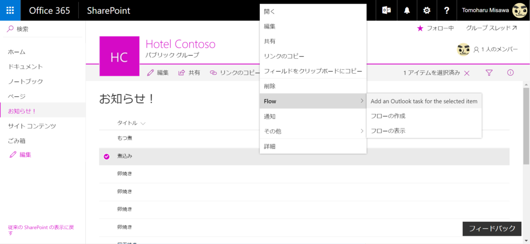
Task: Click the link icon beside リンクのコピー in toolbar
Action: pyautogui.click(x=213, y=72)
